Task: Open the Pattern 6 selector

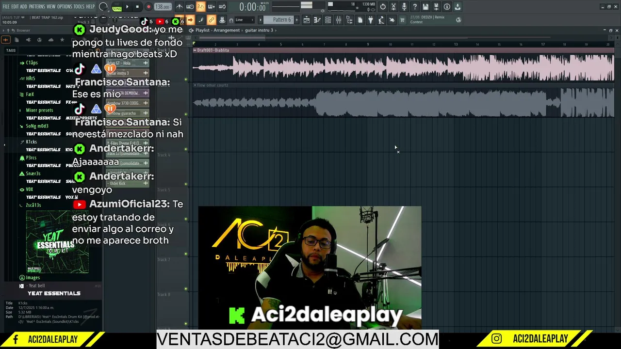Action: pos(281,20)
